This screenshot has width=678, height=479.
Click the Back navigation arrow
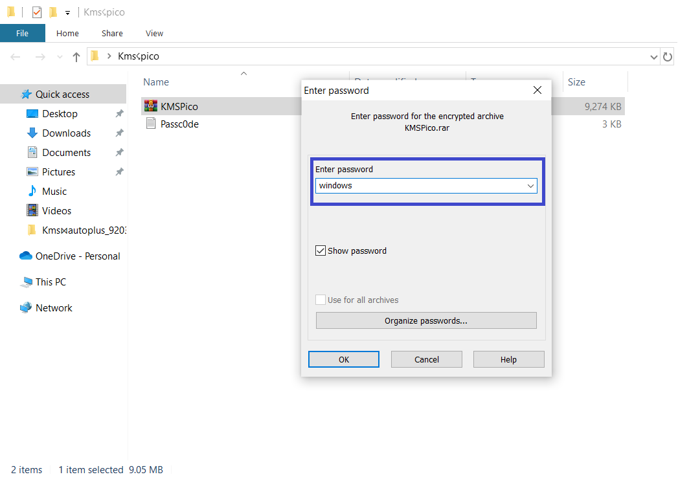point(16,56)
